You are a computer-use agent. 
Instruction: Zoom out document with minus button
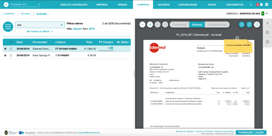pos(142,25)
